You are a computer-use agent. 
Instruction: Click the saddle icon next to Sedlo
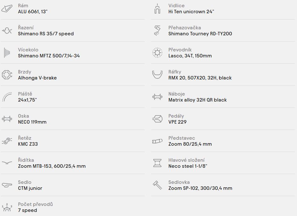click(x=7, y=185)
